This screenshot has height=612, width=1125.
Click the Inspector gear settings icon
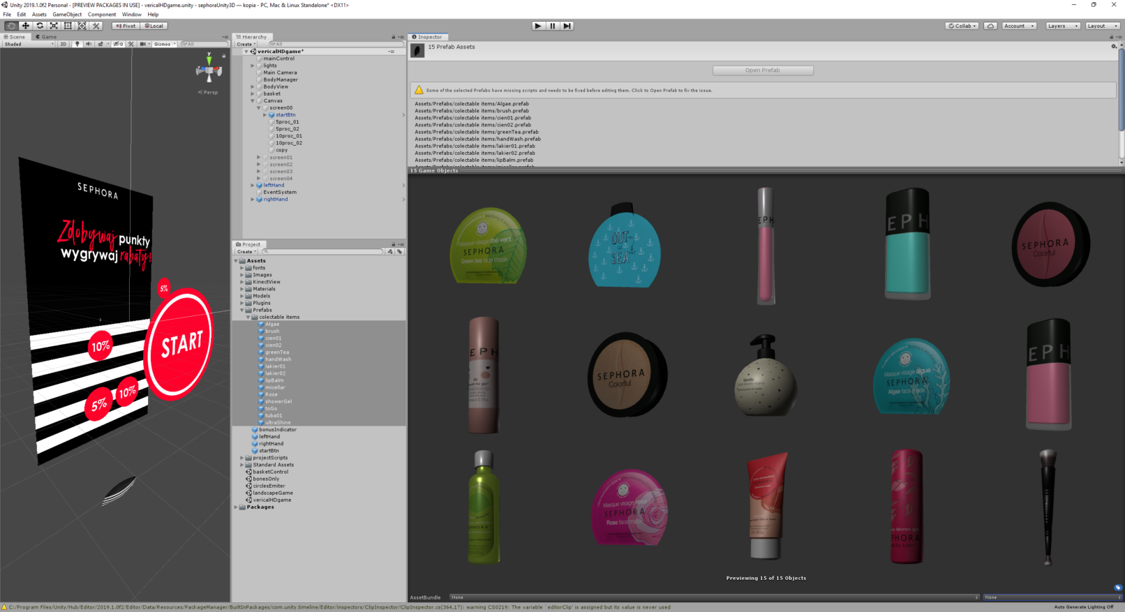(x=1113, y=47)
